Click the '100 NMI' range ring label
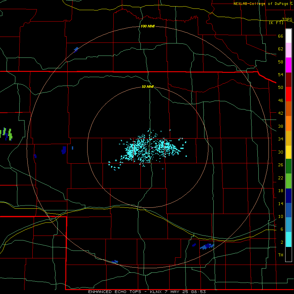The height and width of the screenshot is (294, 294). pos(148,26)
